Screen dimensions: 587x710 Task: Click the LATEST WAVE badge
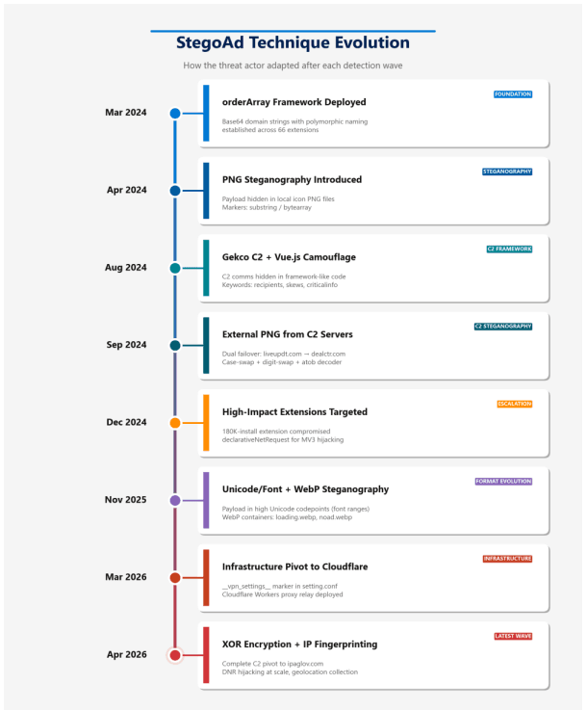point(513,636)
